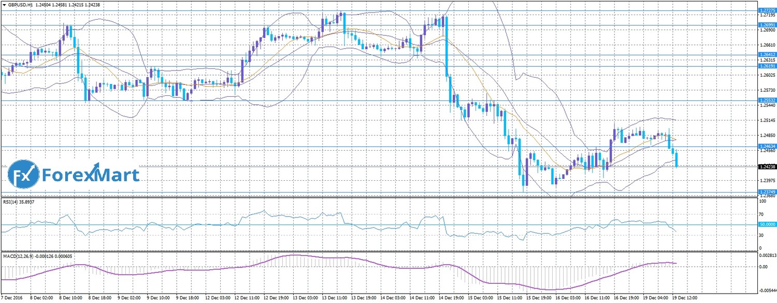This screenshot has height=303, width=777.
Task: Click the 7 Dec 2016 date label
Action: (11, 299)
